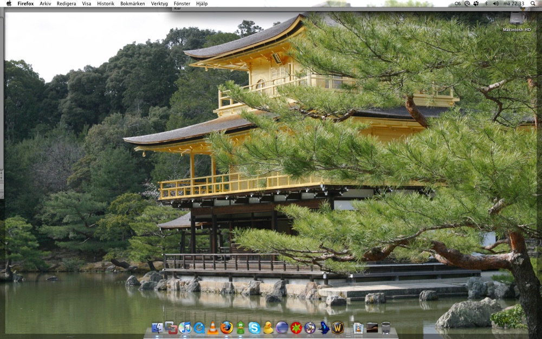The width and height of the screenshot is (542, 339).
Task: Open the Visa menu
Action: pos(86,3)
